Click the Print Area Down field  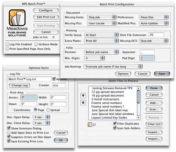(29, 104)
